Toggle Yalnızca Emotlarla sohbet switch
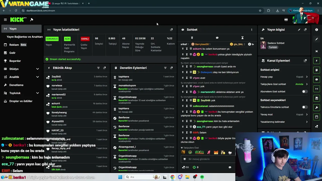 [305, 107]
